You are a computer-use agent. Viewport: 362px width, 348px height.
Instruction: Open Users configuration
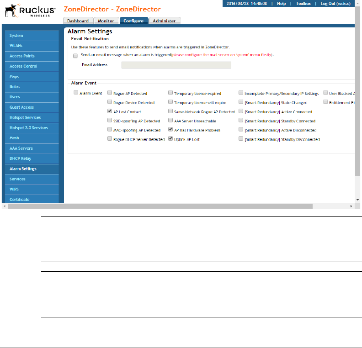(x=32, y=97)
